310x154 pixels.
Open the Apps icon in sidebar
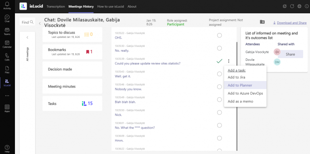[7, 107]
